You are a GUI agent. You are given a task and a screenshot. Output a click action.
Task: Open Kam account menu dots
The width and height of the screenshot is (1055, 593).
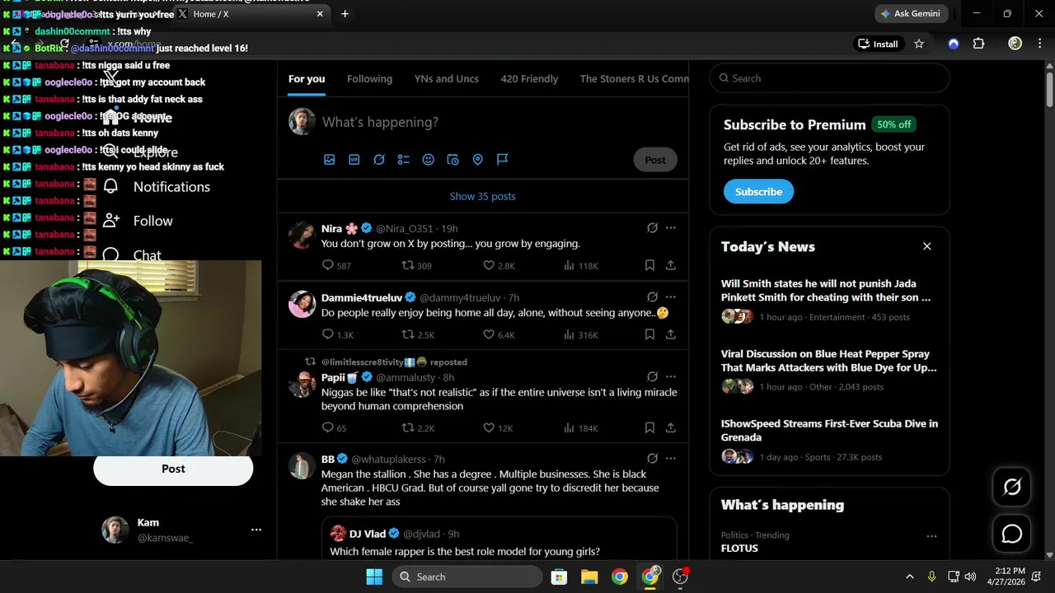click(x=256, y=530)
